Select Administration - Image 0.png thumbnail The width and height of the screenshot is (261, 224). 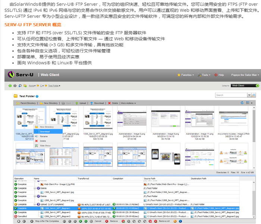point(132,123)
